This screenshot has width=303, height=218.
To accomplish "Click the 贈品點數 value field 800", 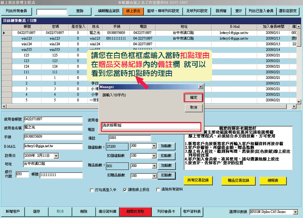I will coord(117,166).
